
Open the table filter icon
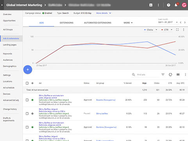pyautogui.click(x=163, y=75)
